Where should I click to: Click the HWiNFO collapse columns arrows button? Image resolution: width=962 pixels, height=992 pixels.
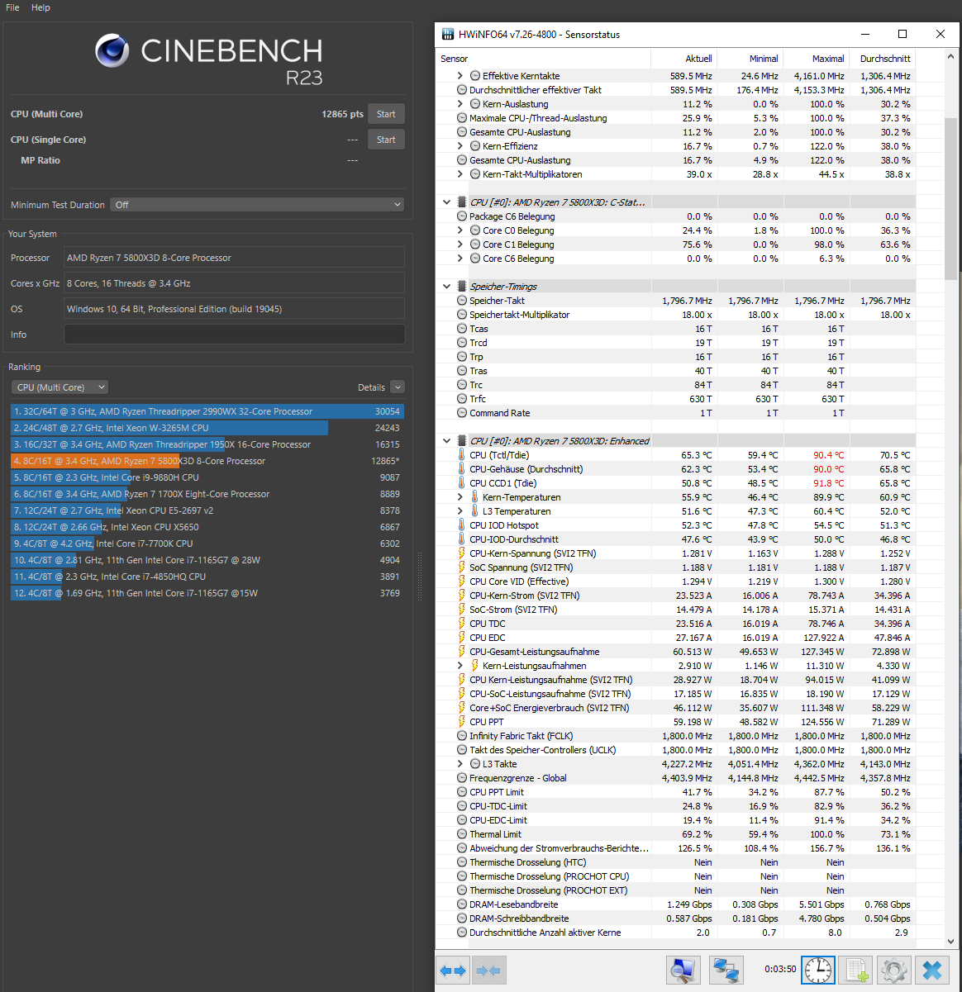[x=488, y=971]
